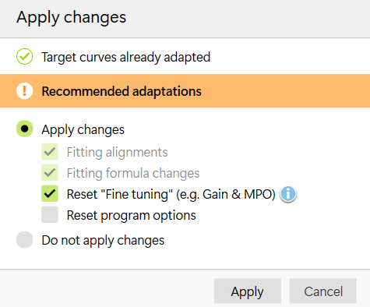The image size is (370, 307).
Task: Enable the Reset program options checkbox
Action: tap(50, 214)
